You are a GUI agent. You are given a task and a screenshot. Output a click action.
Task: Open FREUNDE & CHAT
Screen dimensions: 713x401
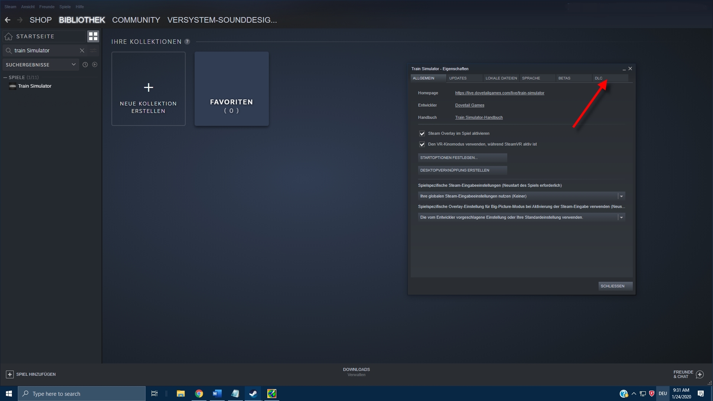688,375
